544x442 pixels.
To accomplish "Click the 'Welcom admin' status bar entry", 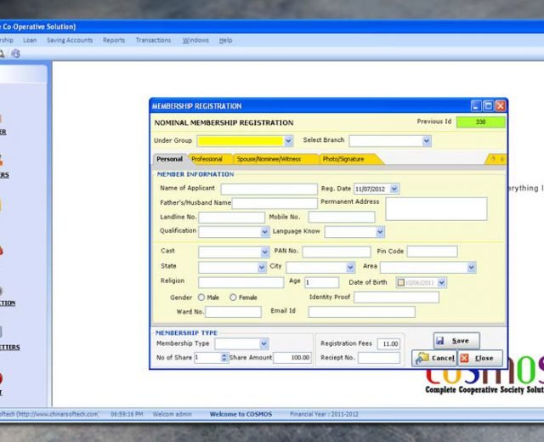I will [172, 414].
